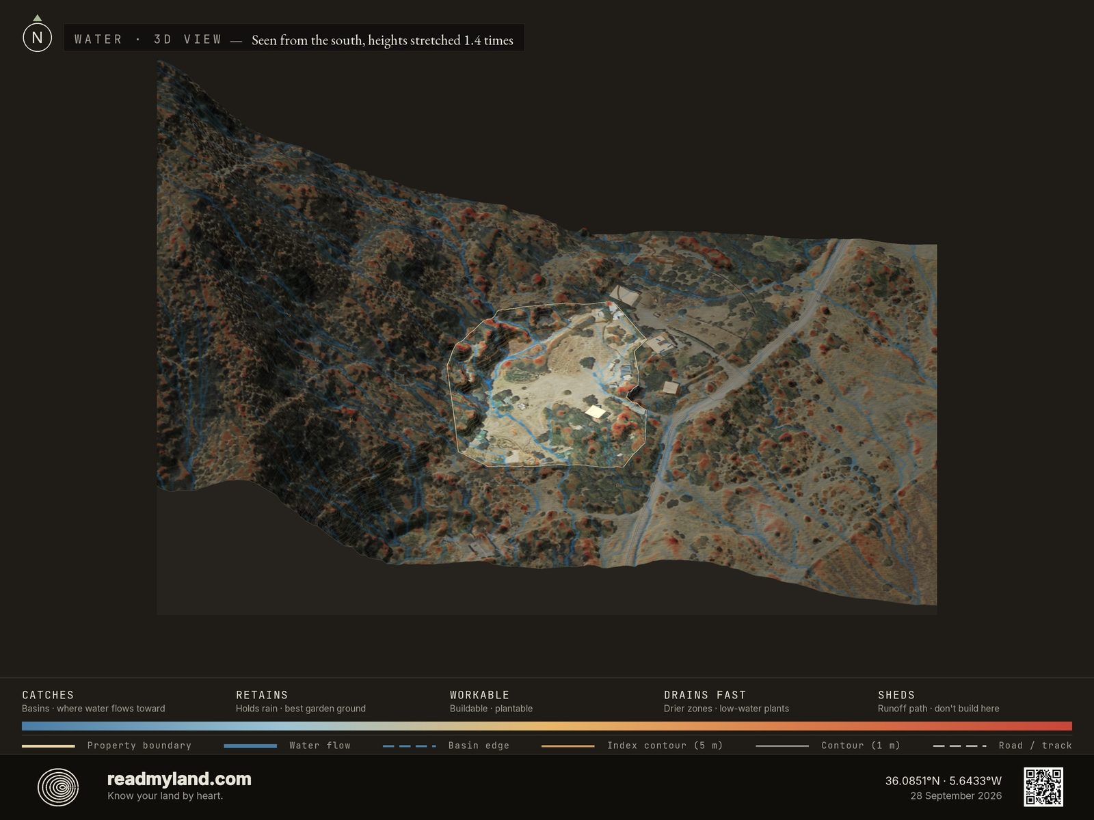Select the SHEDS legend heading

(x=896, y=695)
